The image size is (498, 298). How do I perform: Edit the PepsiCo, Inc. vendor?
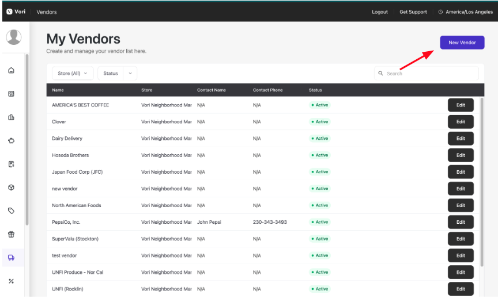point(461,222)
